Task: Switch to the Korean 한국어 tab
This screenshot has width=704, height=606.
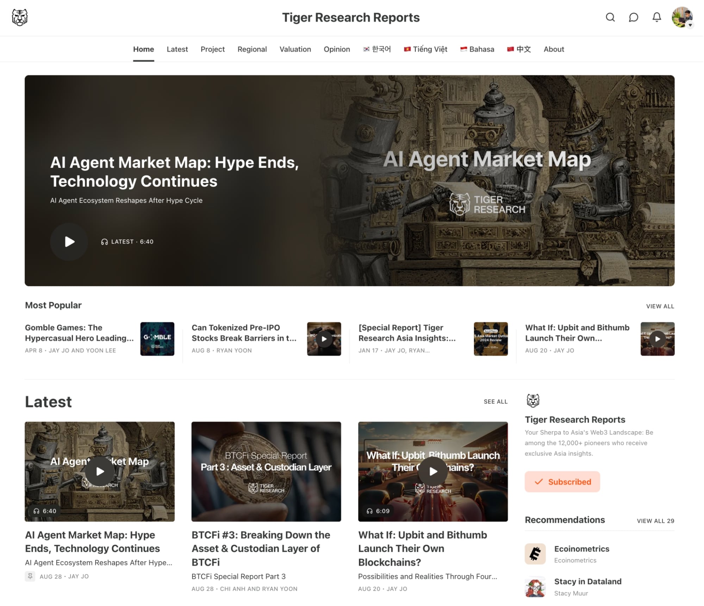Action: pyautogui.click(x=377, y=49)
